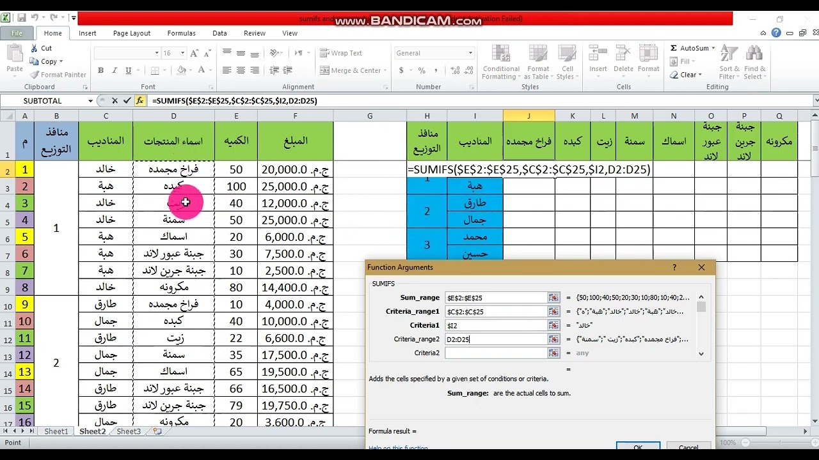The image size is (819, 460).
Task: Toggle Underline formatting
Action: pyautogui.click(x=129, y=70)
